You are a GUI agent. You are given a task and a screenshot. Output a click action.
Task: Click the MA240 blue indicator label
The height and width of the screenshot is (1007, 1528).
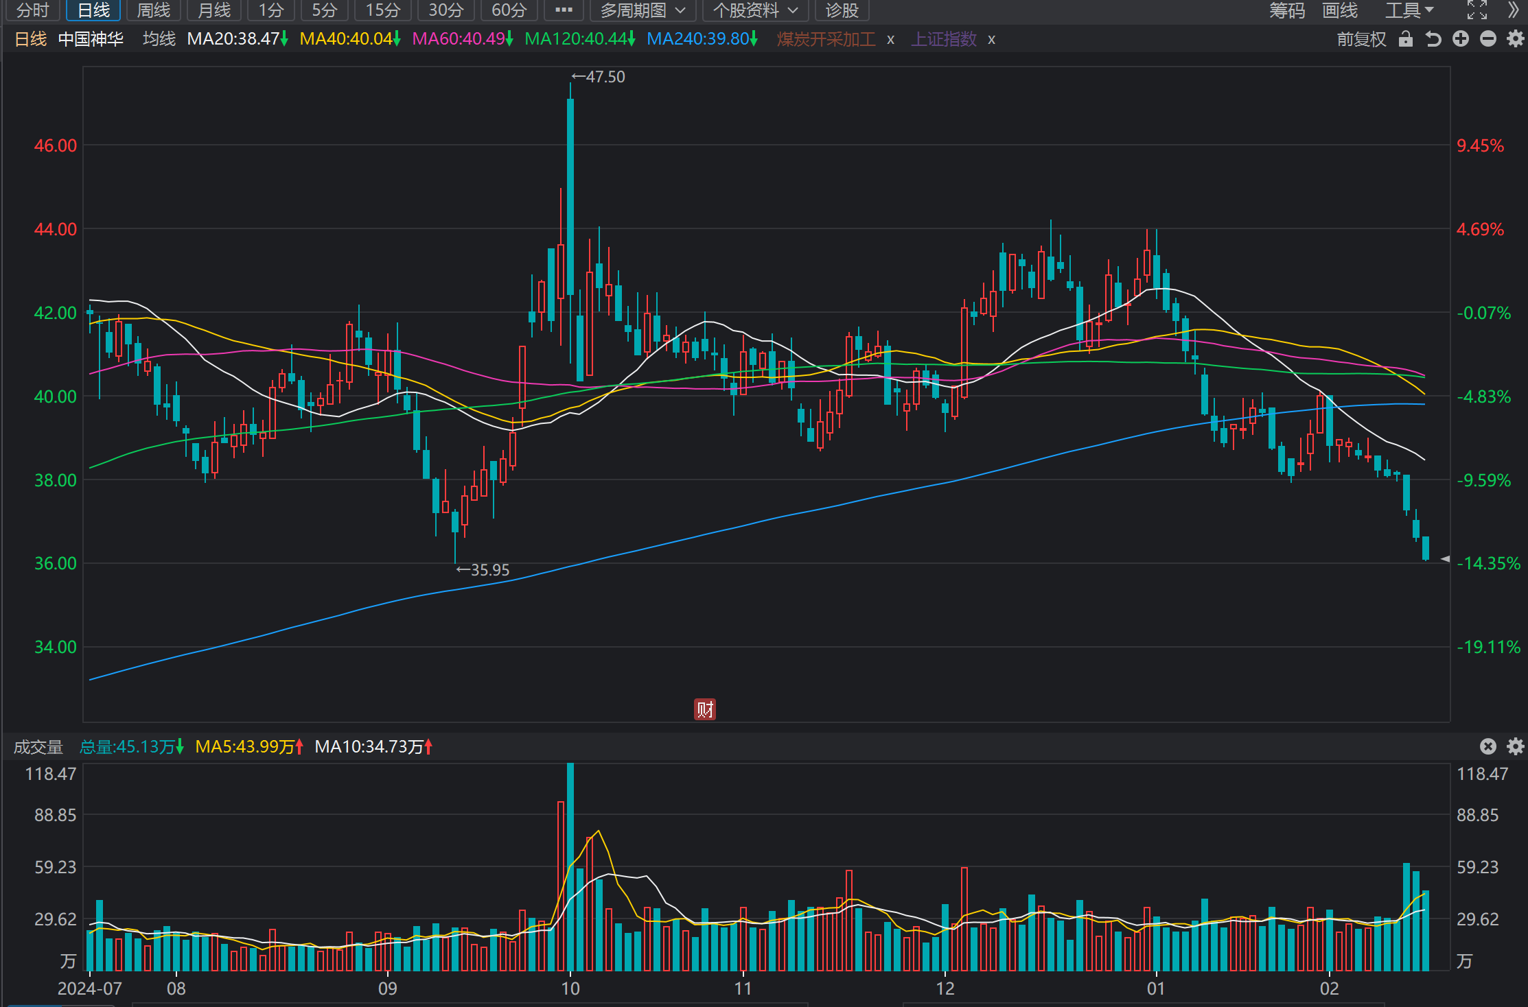point(702,39)
